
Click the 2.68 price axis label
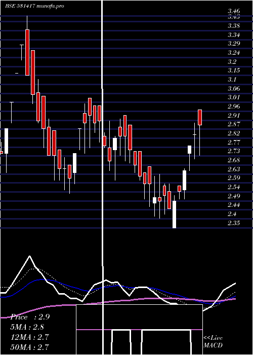[234, 160]
